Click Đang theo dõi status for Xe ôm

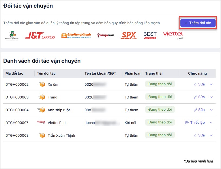160,84
